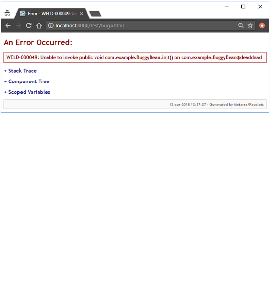Screen dimensions: 270x300
Task: Maximize the browser window
Action: 243,7
